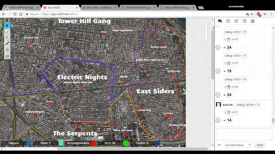This screenshot has height=154, width=275.
Task: Click Veeh Y.'s teal player color square
Action: tap(61, 143)
